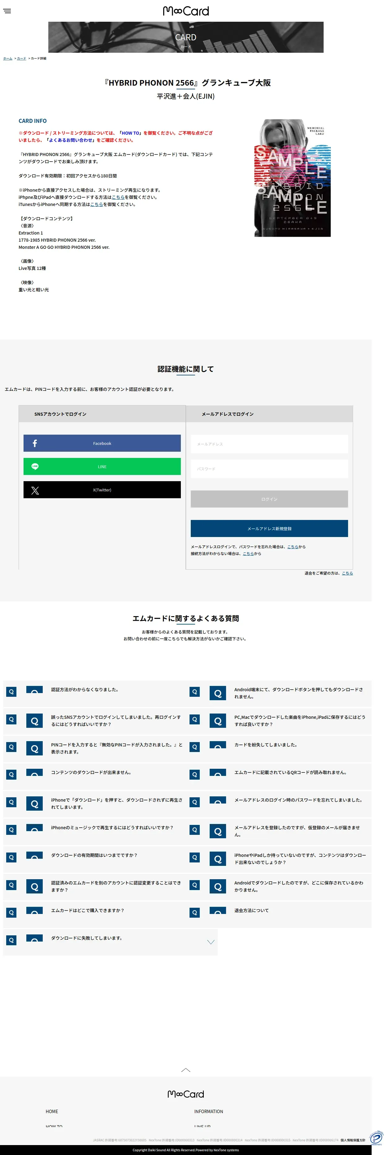Click Q icon beside 認証方法がわからなくなりました
This screenshot has width=384, height=1155.
(x=11, y=692)
